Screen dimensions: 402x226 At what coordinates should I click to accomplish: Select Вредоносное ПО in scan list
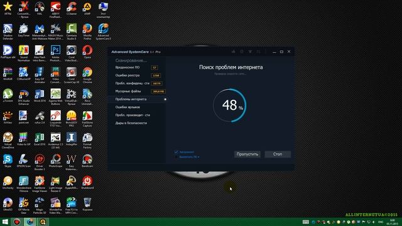128,67
